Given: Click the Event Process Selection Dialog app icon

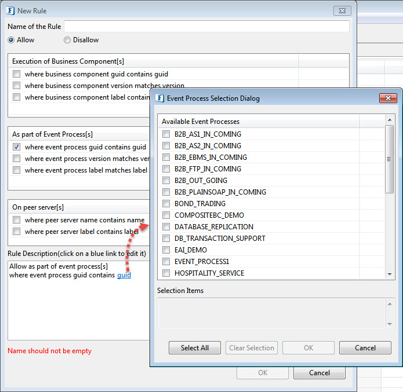Looking at the screenshot, I should click(160, 98).
